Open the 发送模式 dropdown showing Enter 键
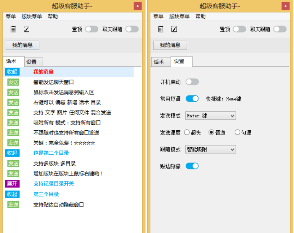The image size is (294, 233). [x=210, y=116]
